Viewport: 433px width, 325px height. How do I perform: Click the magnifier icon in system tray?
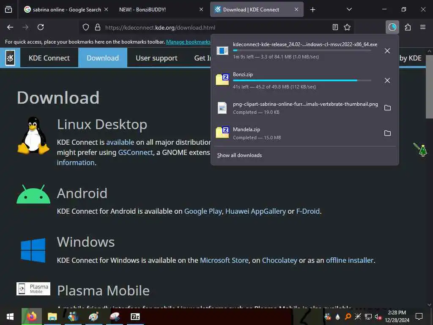point(348,317)
